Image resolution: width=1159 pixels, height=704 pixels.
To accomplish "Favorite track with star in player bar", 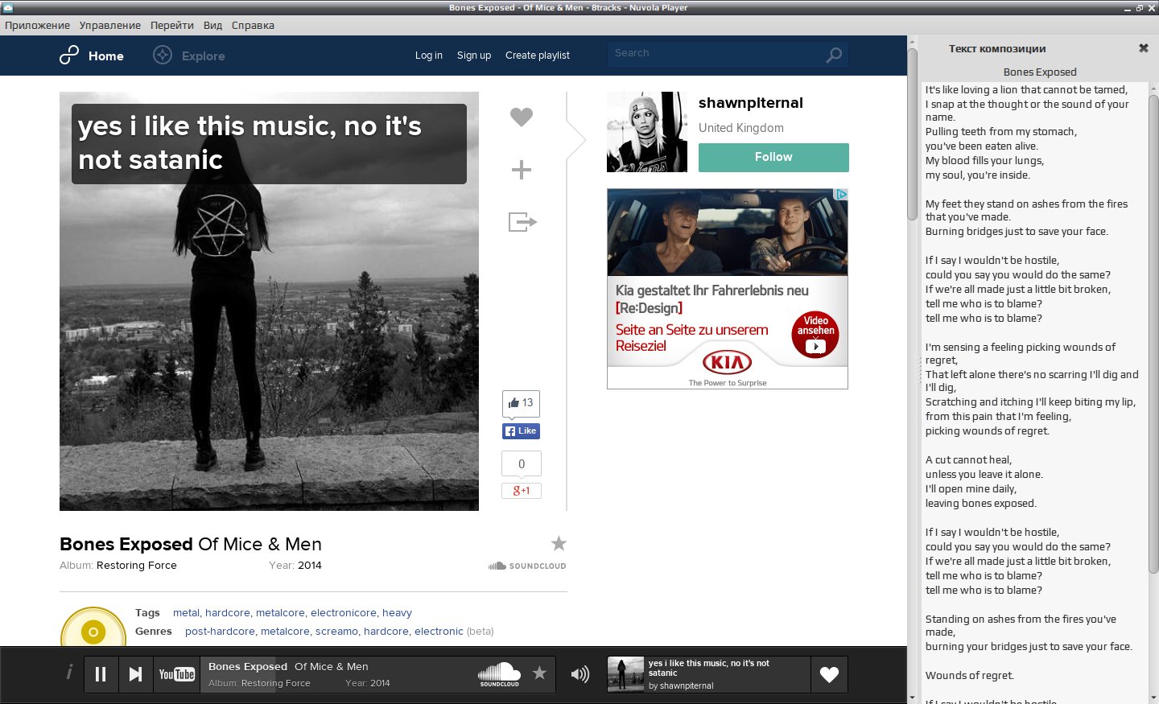I will 539,673.
